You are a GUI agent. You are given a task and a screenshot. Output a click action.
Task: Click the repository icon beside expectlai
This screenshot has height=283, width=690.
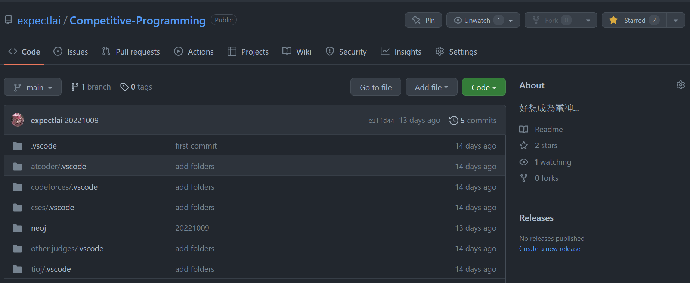pyautogui.click(x=8, y=20)
